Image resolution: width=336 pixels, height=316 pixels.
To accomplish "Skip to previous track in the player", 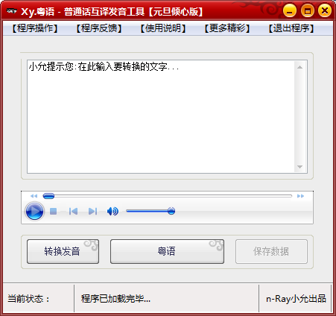I will coord(73,212).
